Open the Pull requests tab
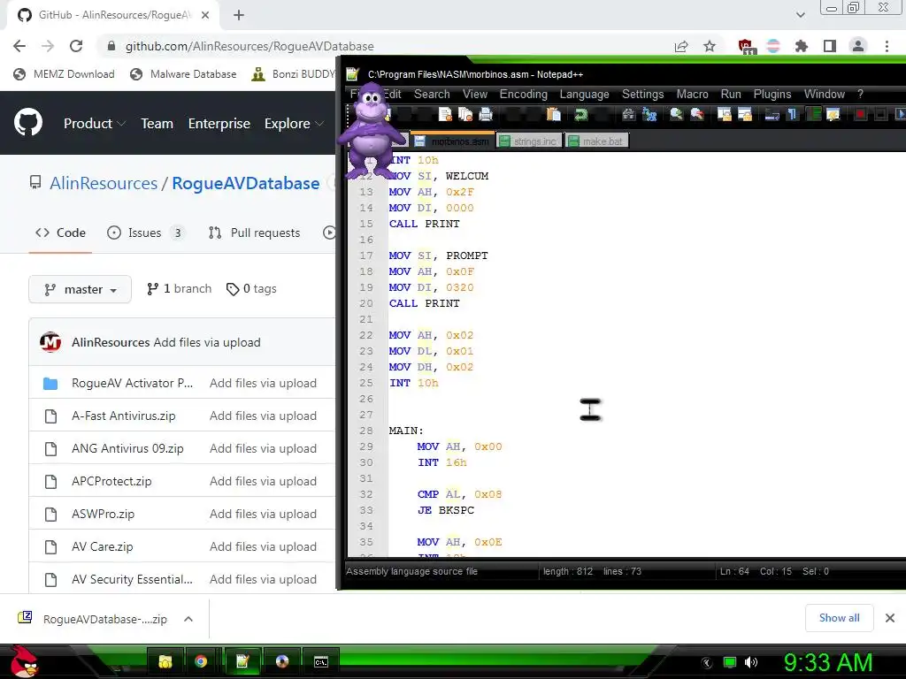Image resolution: width=906 pixels, height=679 pixels. [x=255, y=233]
